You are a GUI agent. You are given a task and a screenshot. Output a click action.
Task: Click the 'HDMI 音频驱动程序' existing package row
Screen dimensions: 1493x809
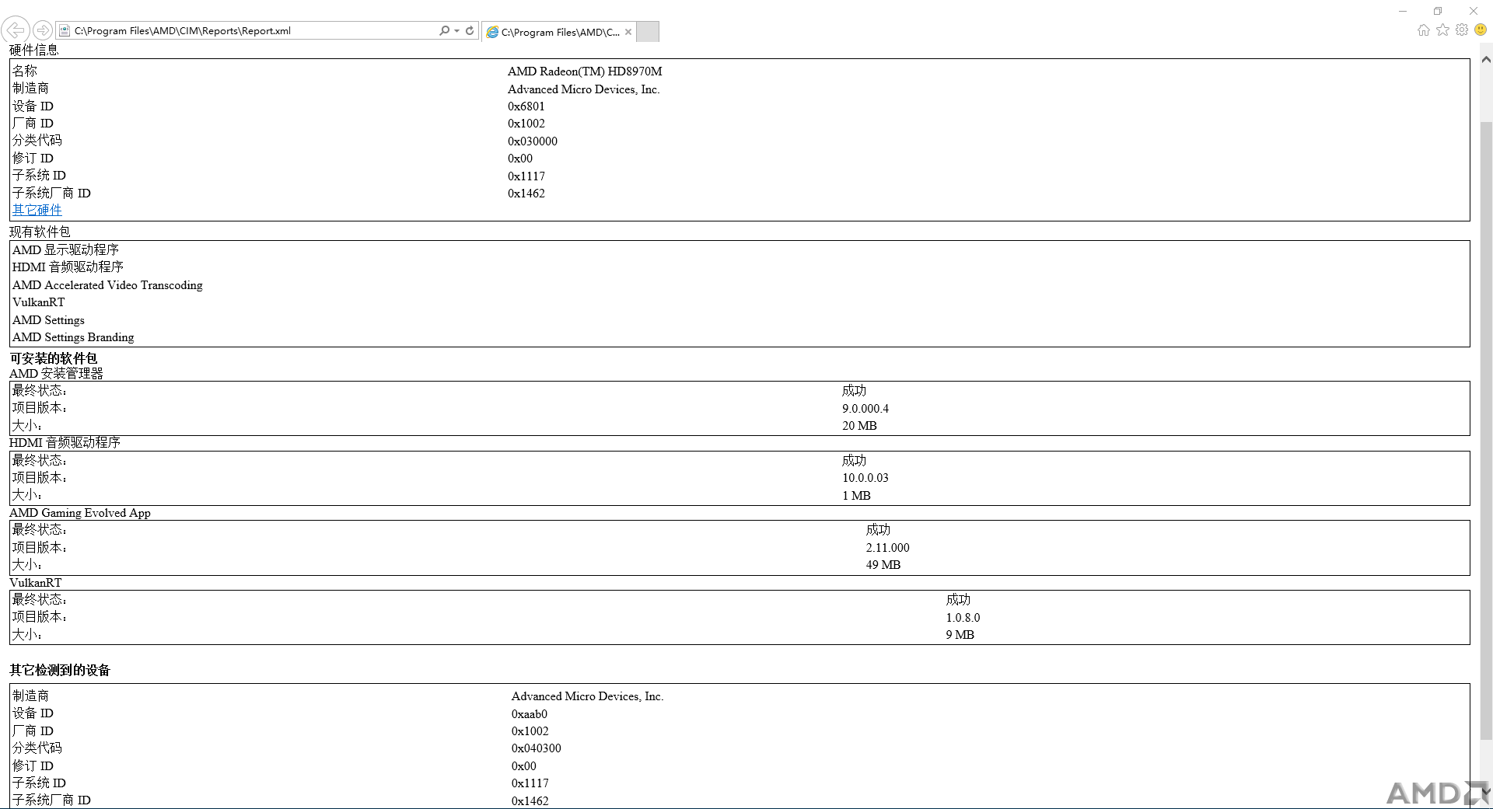(x=68, y=267)
